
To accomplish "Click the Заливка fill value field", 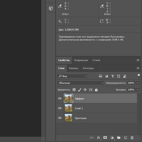I will coord(131,90).
